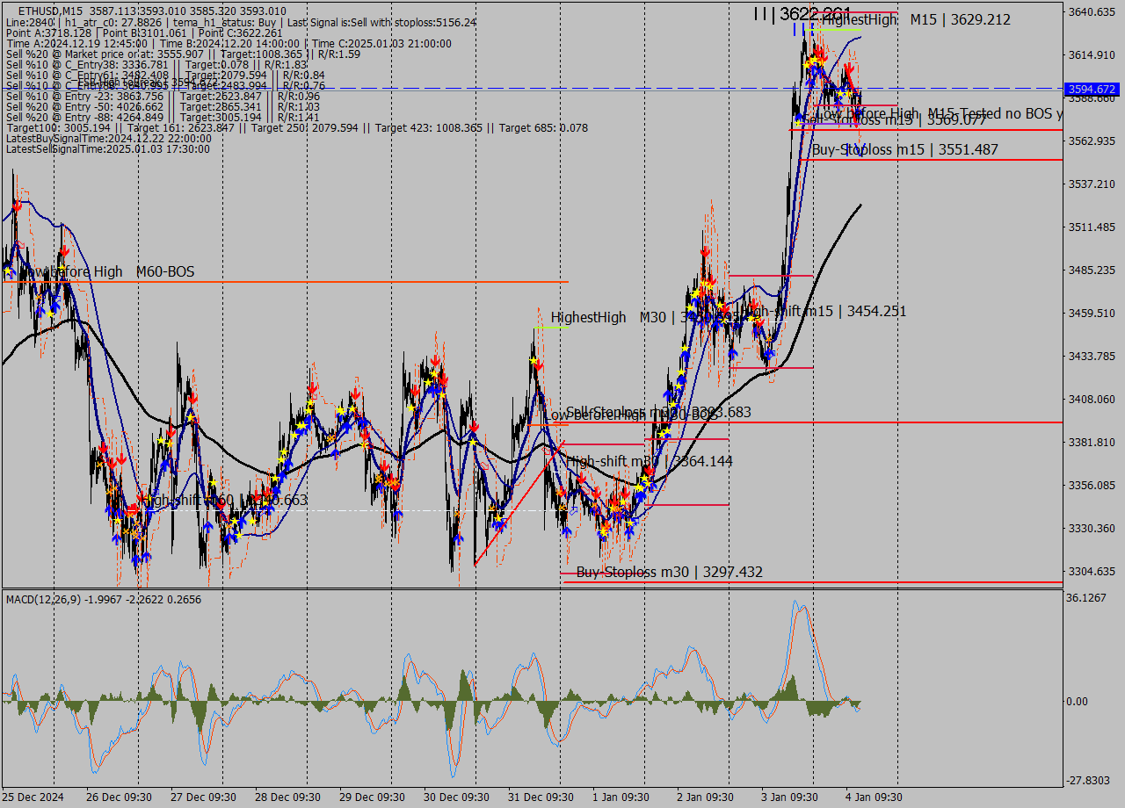Click the LatestSellSignalTime info line
The image size is (1125, 808).
coord(107,149)
